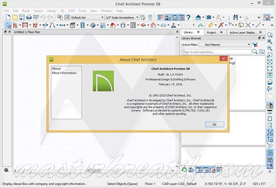Toggle the Library Browser window button

pos(167,17)
